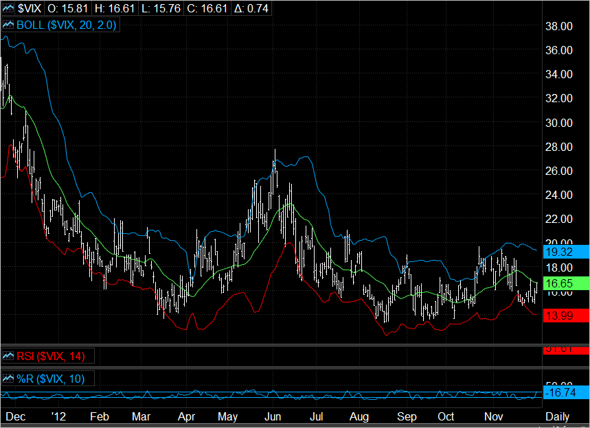Click the blue -16.74 %R value tag
Viewport: 590px width, 428px height.
(559, 392)
